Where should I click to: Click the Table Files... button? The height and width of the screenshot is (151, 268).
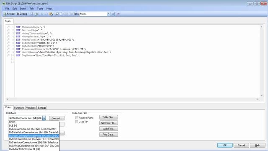pyautogui.click(x=108, y=117)
